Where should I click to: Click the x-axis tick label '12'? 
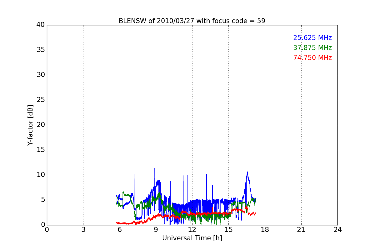pos(192,229)
